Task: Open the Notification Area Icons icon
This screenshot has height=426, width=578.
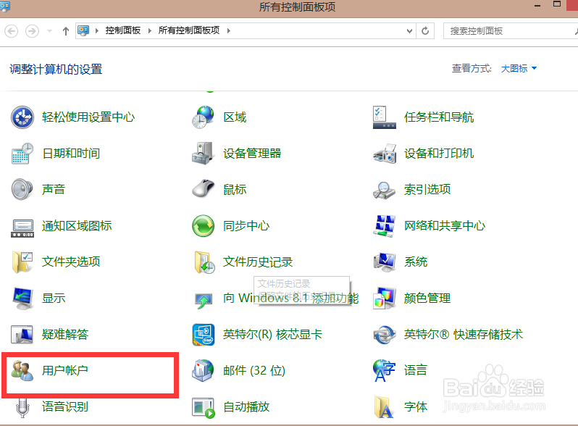Action: click(x=22, y=228)
